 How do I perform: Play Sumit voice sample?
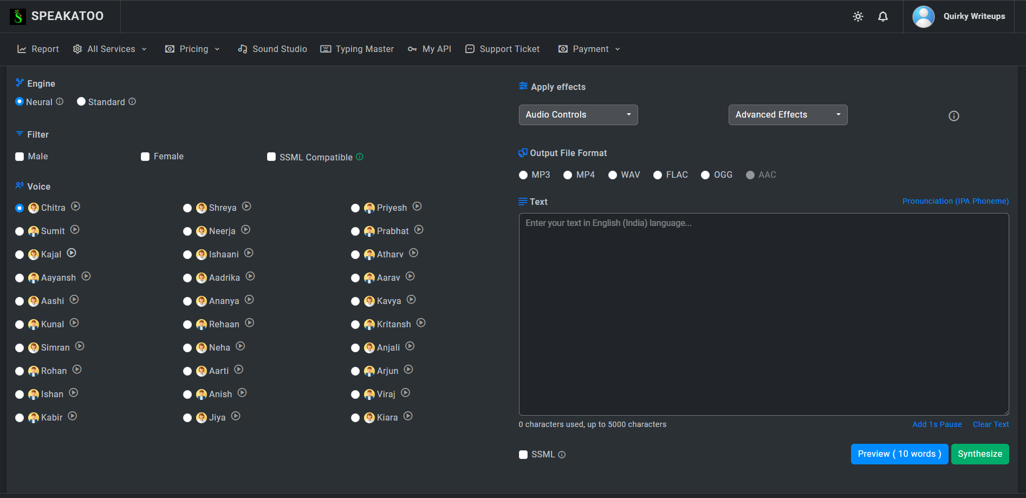point(75,230)
